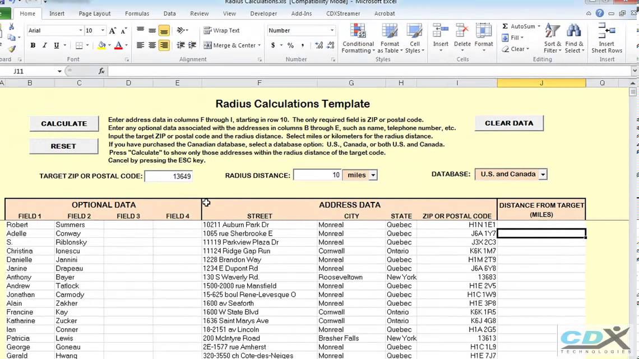Open the Clear menu
This screenshot has height=359, width=639.
516,49
